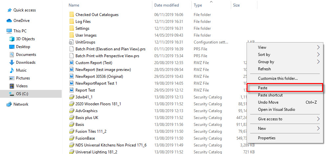Select the Custom Report (Test) RWZ icon
Viewport: 326px width, 154px height.
tap(72, 63)
